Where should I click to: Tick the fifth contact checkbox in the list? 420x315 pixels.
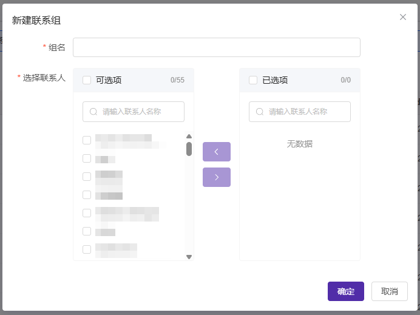(x=87, y=213)
